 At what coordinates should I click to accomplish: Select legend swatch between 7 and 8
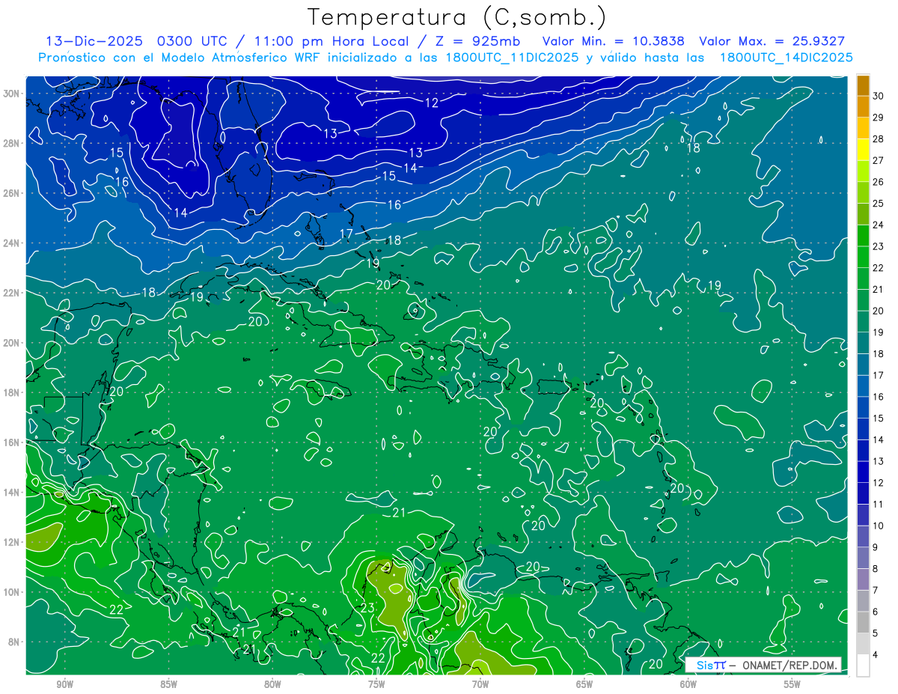coord(863,579)
